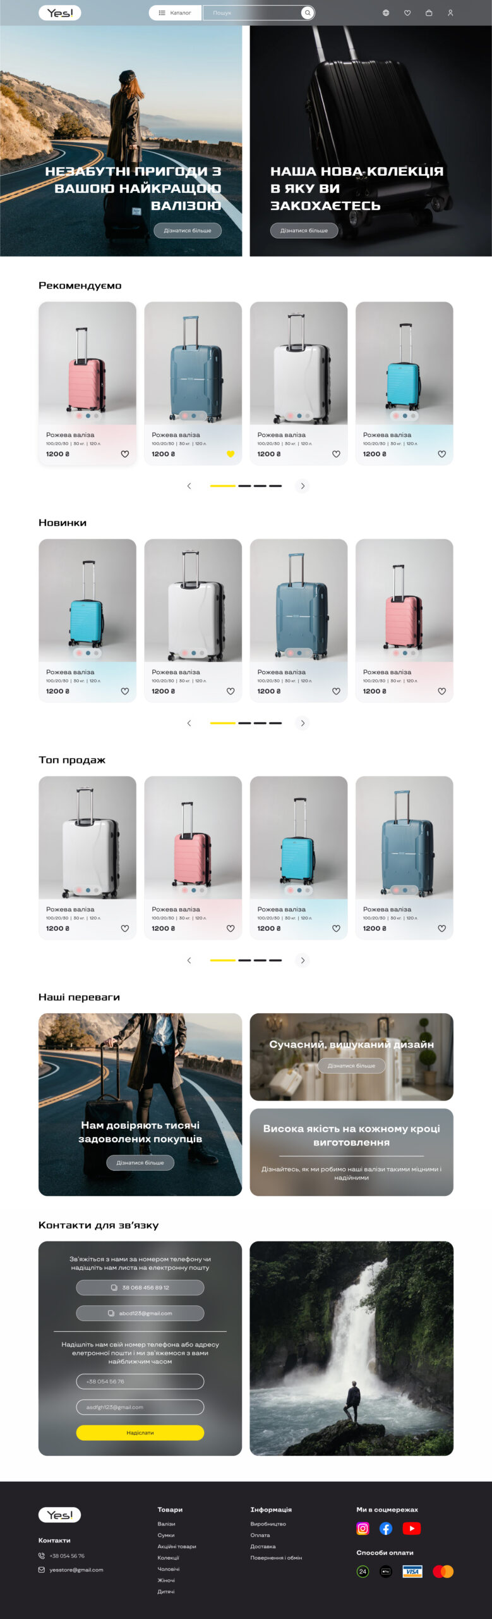Favorite the white suitcase in Топ продаж
492x1619 pixels.
pyautogui.click(x=125, y=928)
